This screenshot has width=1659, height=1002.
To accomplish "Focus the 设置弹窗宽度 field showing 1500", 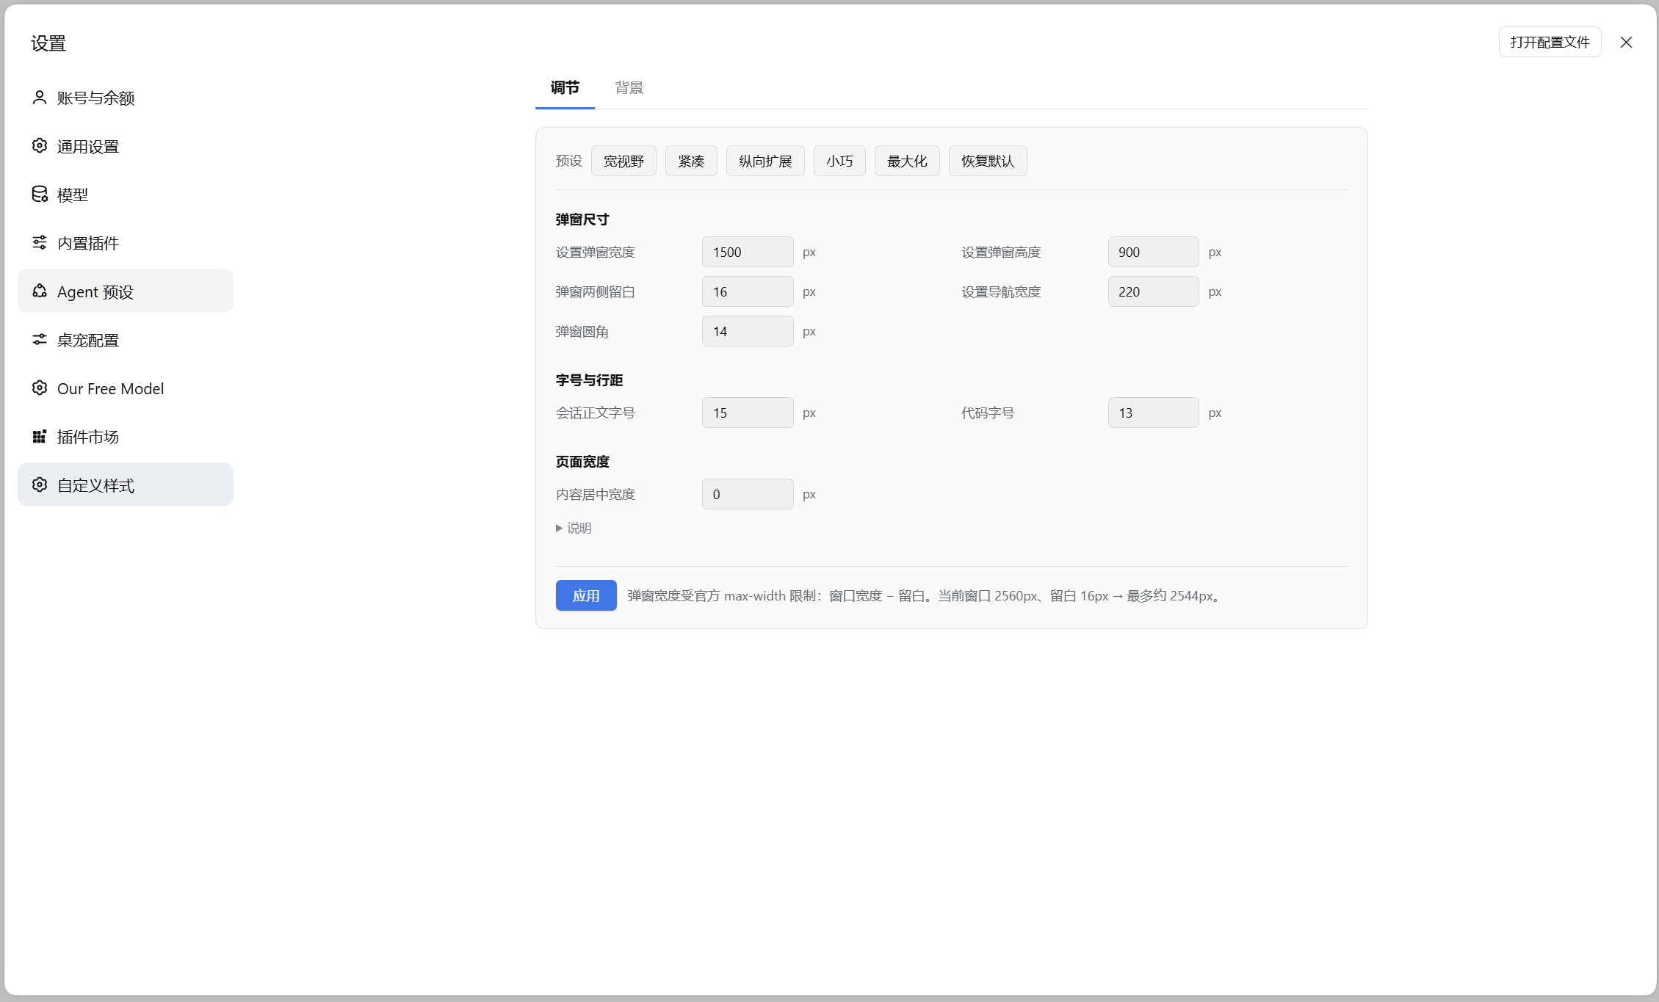I will coord(748,252).
